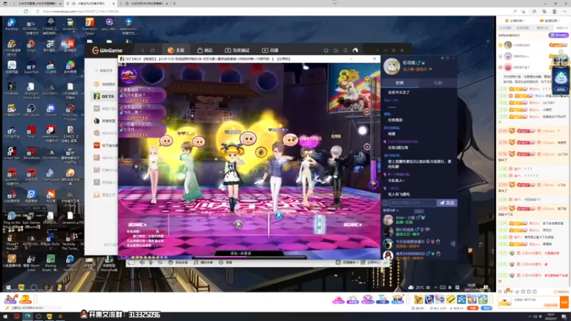
Task: Open the Green Hell desktop icon
Action: point(11,153)
